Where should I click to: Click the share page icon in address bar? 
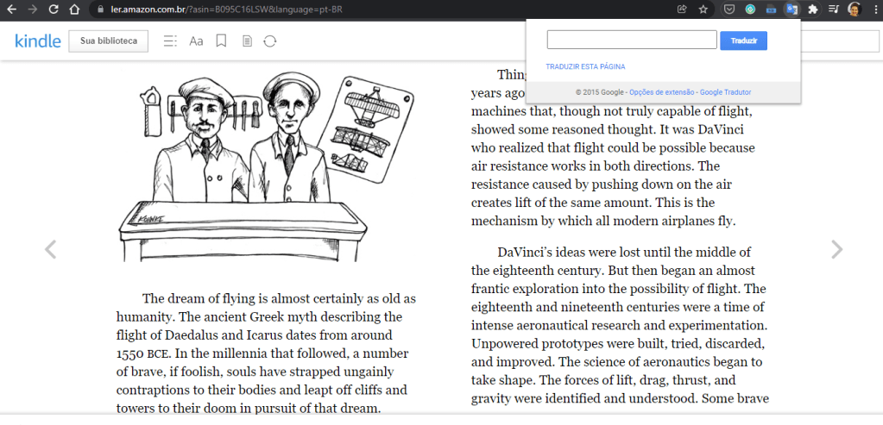click(682, 9)
